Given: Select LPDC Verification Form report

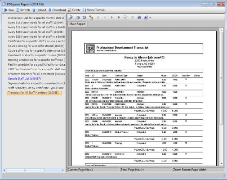Looking at the screenshot, I should pos(36,69).
